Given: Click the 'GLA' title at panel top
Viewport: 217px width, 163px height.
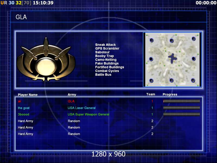Looking at the screenshot, I should (x=21, y=17).
